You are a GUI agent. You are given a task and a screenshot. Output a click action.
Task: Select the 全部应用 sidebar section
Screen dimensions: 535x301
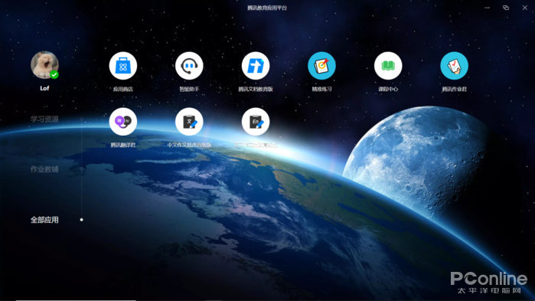click(44, 220)
